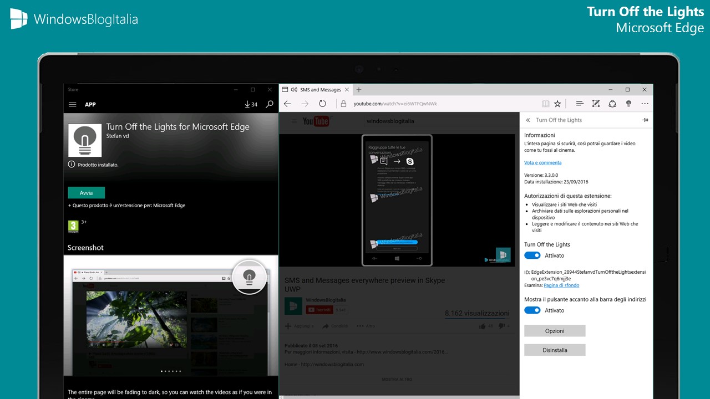Open Edge More actions ellipsis menu
Screen dimensions: 710x399
[645, 104]
